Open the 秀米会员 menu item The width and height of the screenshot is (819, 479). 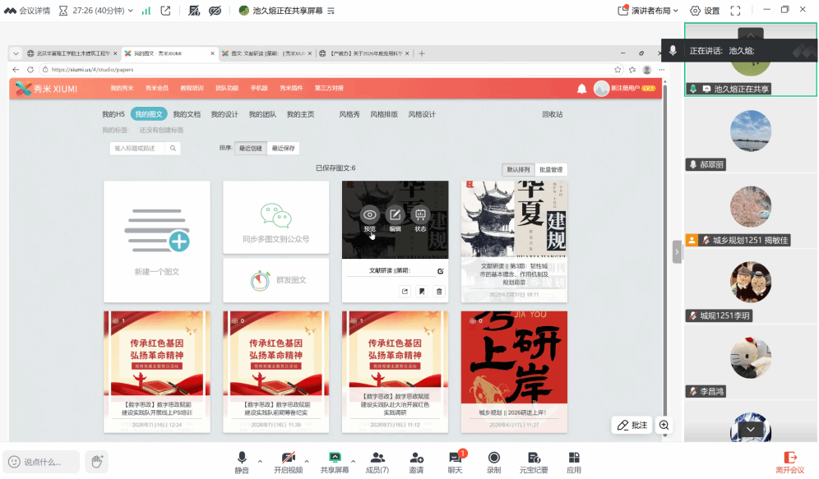157,88
